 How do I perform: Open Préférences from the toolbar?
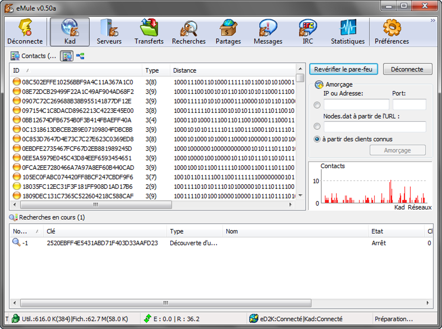click(x=392, y=32)
